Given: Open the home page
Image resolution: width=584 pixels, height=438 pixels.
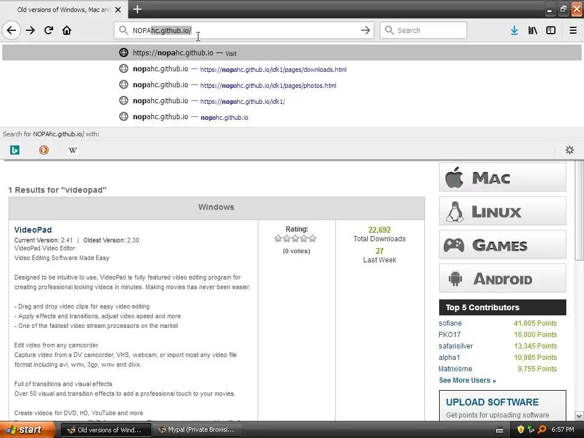Looking at the screenshot, I should coord(67,30).
